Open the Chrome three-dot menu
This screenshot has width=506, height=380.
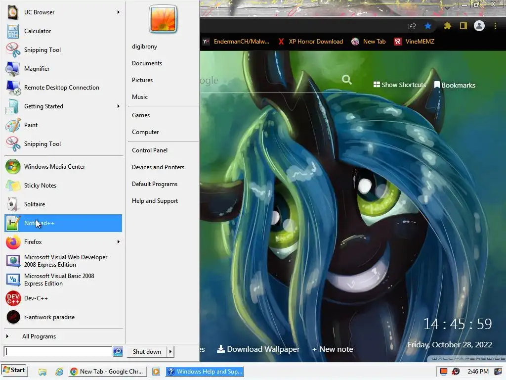[495, 26]
